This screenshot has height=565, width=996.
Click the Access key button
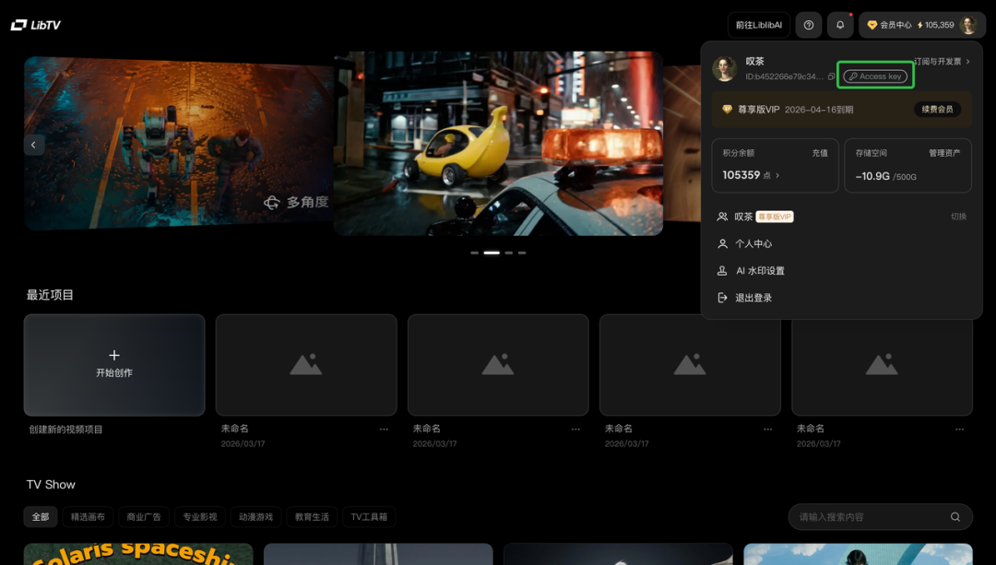(x=875, y=77)
